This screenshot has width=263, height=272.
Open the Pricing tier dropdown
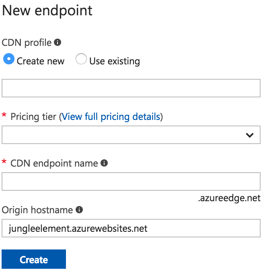(x=131, y=135)
